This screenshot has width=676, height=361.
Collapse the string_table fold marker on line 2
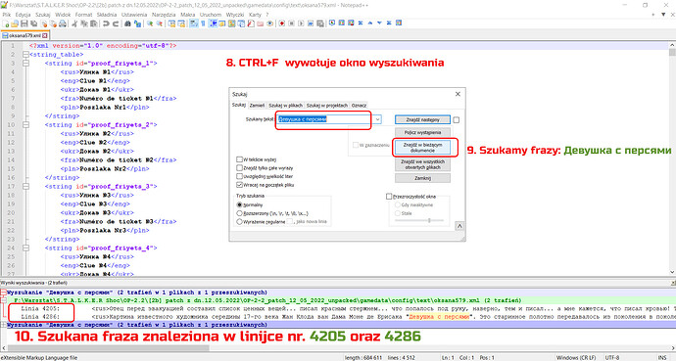click(x=25, y=55)
